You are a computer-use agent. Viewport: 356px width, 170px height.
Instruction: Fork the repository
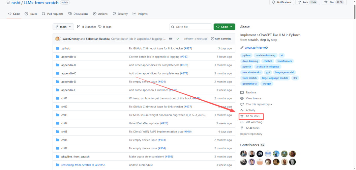click(x=308, y=2)
